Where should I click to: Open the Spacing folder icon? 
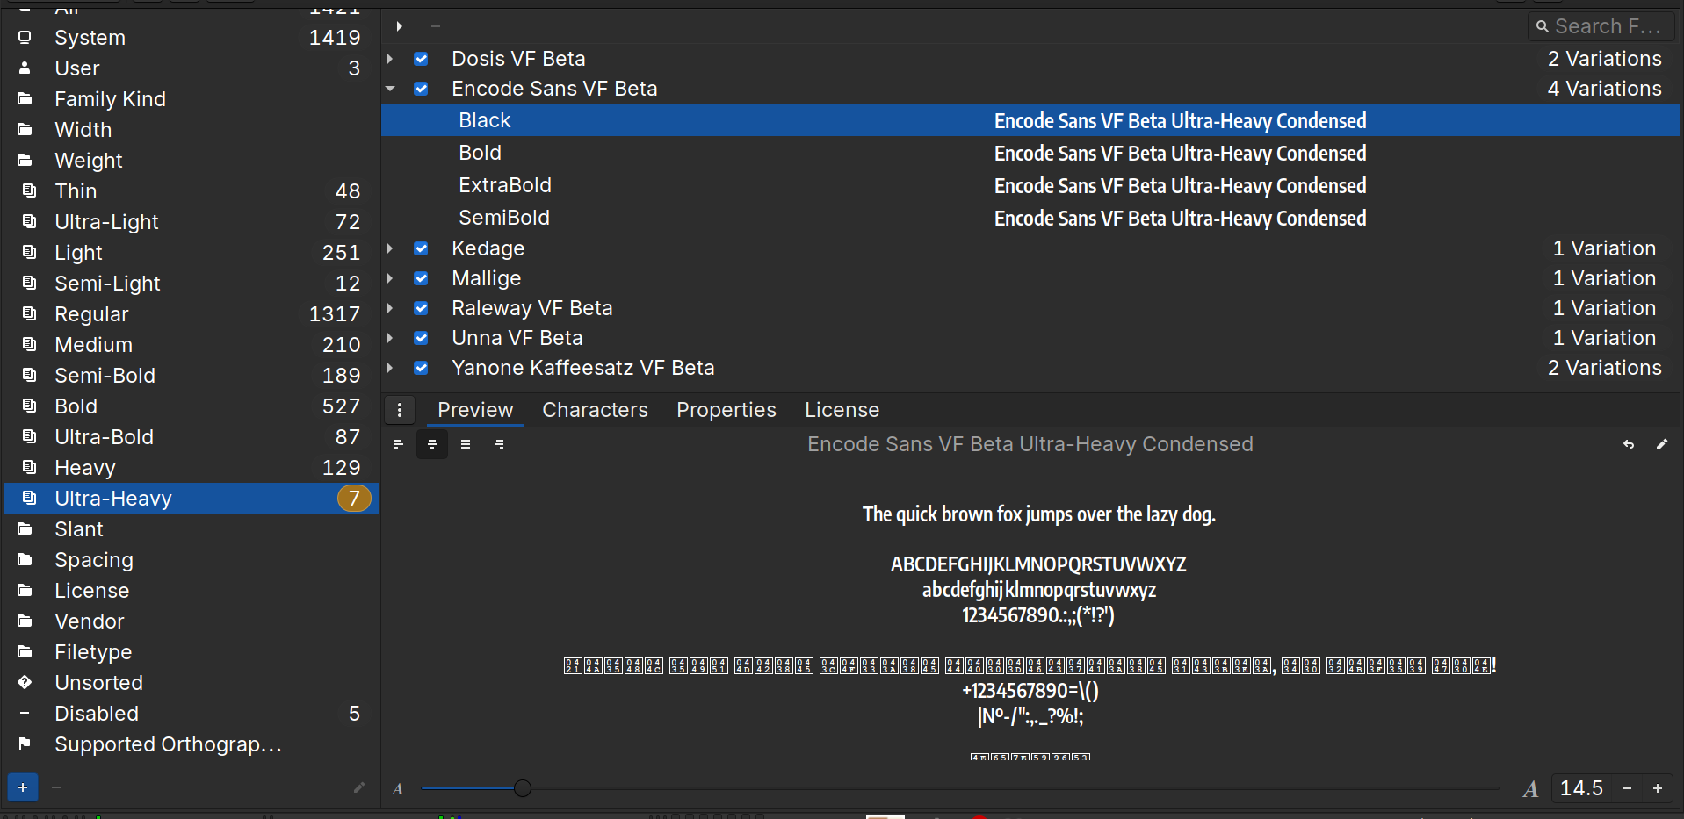tap(25, 560)
